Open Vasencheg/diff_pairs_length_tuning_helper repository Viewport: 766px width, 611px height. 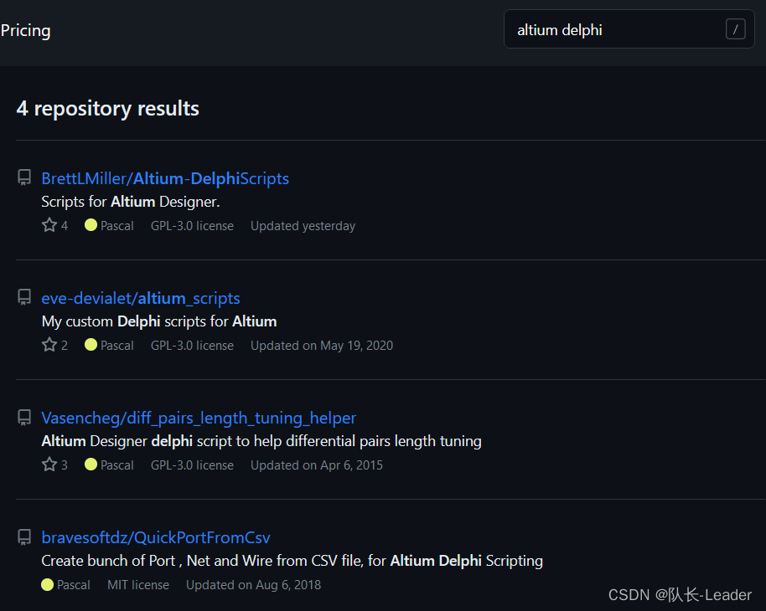tap(199, 418)
